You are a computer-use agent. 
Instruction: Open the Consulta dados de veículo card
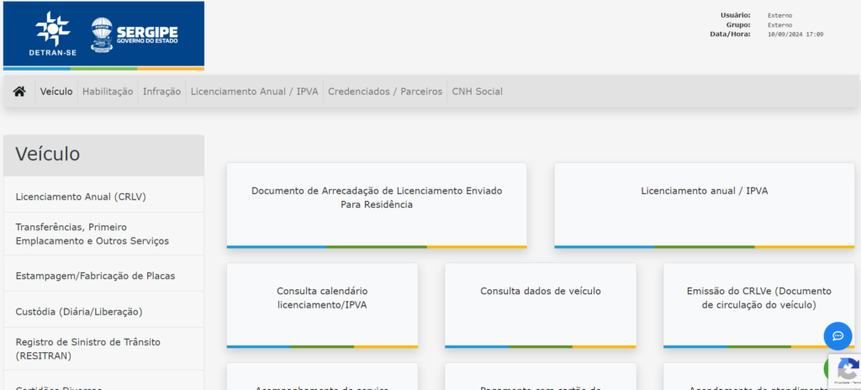click(541, 304)
